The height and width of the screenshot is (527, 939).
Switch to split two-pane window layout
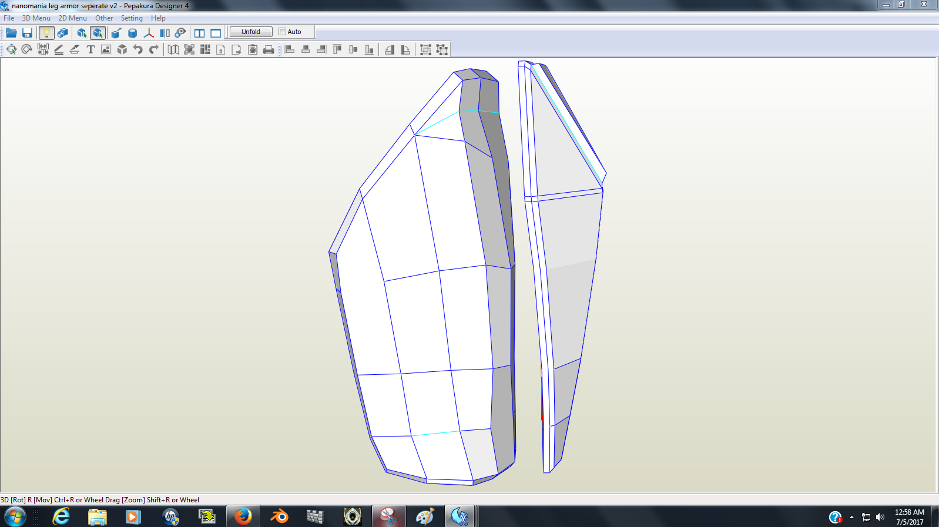pyautogui.click(x=200, y=33)
